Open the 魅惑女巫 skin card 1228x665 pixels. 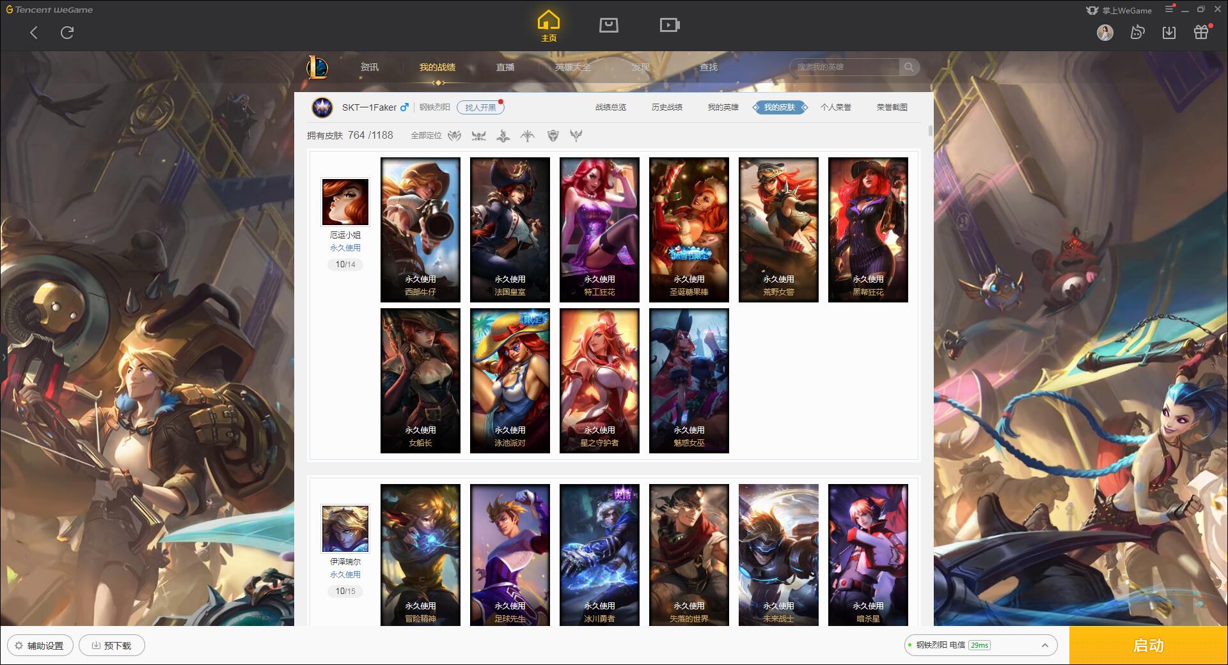[x=689, y=380]
